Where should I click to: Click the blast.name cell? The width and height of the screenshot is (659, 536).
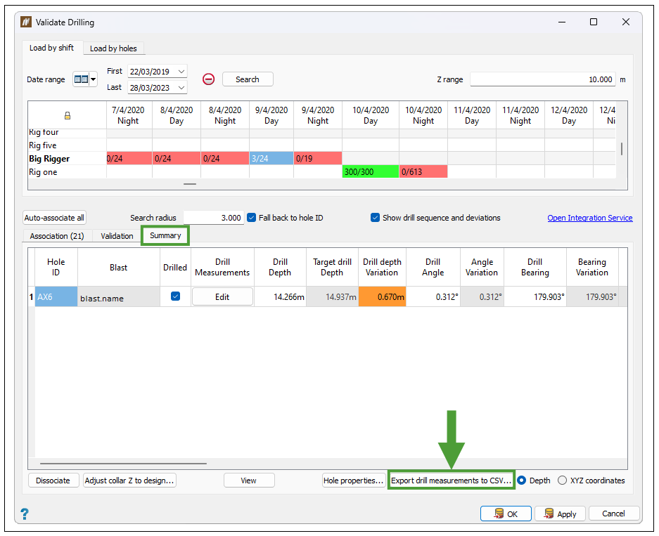tap(119, 297)
